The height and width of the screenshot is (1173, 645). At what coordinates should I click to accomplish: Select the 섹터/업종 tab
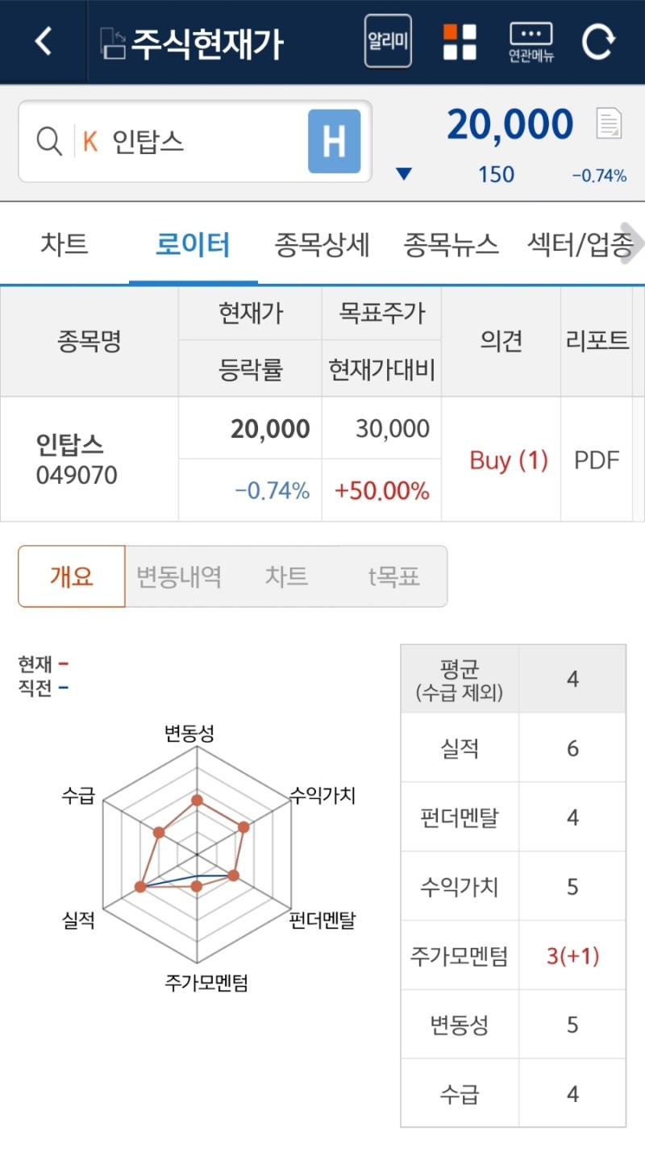tap(579, 244)
